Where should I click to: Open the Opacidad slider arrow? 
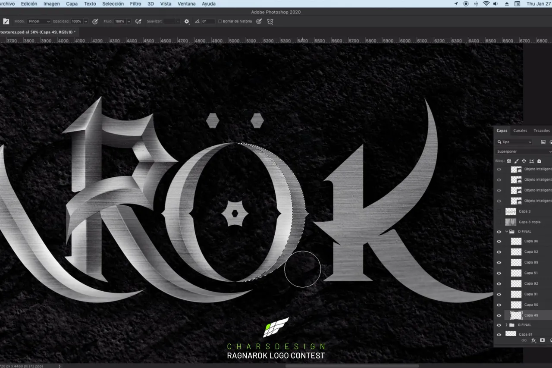click(86, 21)
